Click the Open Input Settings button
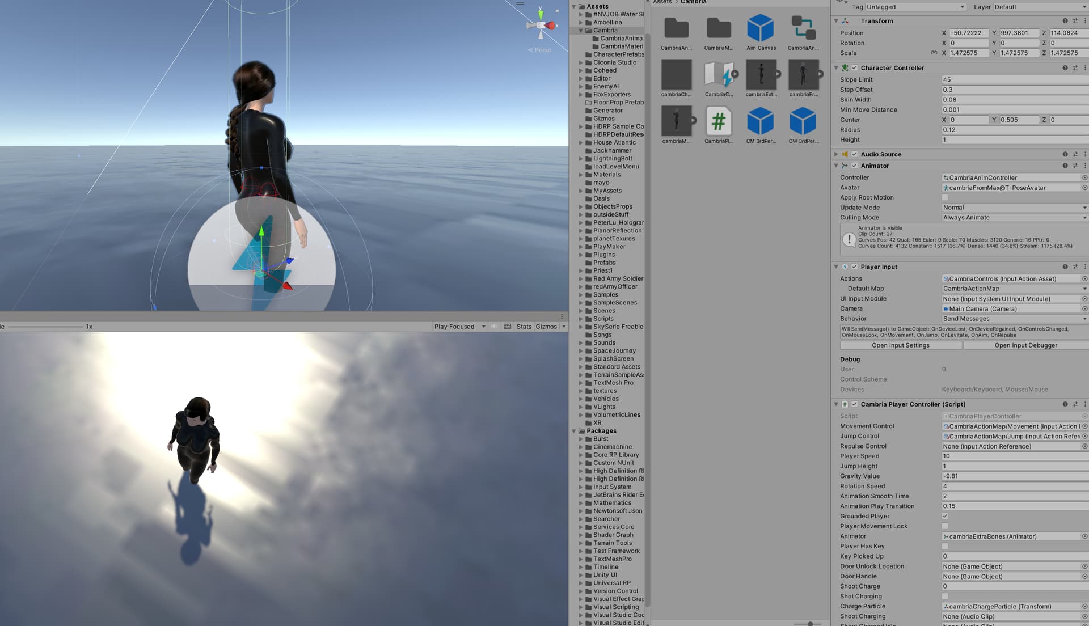This screenshot has height=626, width=1089. (x=901, y=346)
